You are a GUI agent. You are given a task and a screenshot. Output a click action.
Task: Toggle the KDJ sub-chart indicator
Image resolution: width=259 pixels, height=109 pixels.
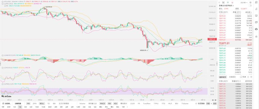(x=115, y=103)
